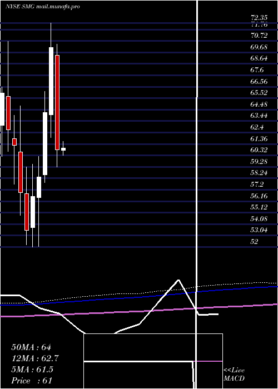Select the 64.48 price axis label
The image size is (278, 389).
[x=259, y=104]
